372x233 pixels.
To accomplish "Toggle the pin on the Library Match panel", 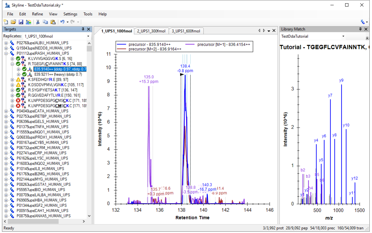I will tap(361, 29).
